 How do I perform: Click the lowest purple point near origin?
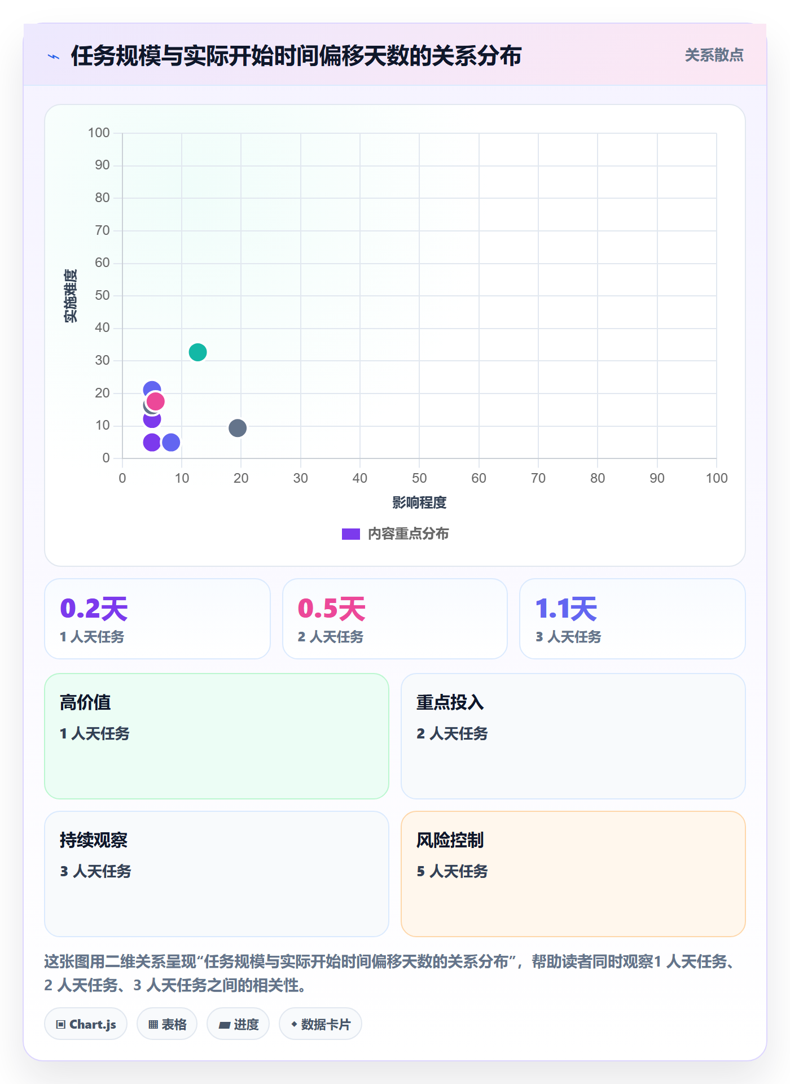[152, 442]
